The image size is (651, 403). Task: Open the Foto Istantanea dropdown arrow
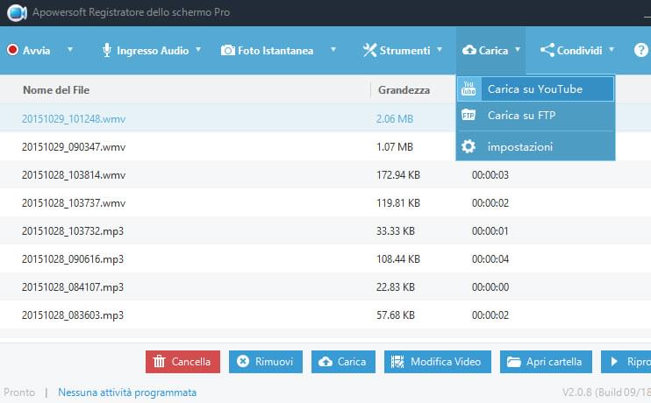pyautogui.click(x=333, y=51)
